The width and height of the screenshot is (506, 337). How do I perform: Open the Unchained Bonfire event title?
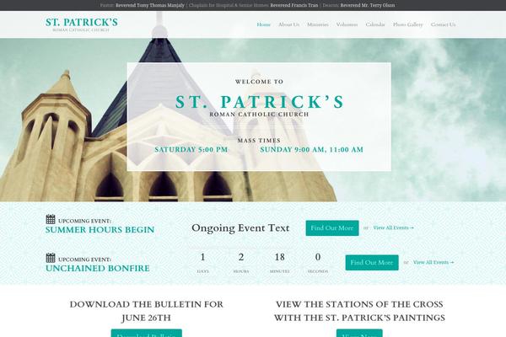tap(98, 268)
